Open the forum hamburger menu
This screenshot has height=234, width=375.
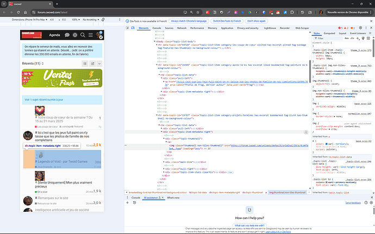(x=91, y=35)
